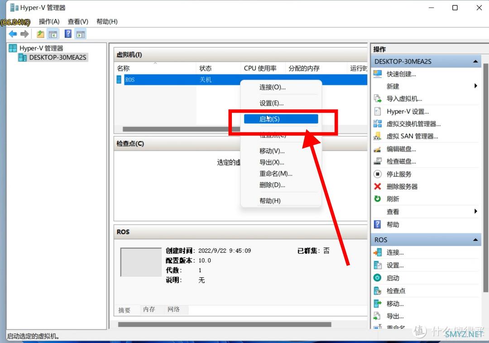Open the 查看(V) menu
Image resolution: width=489 pixels, height=343 pixels.
78,22
